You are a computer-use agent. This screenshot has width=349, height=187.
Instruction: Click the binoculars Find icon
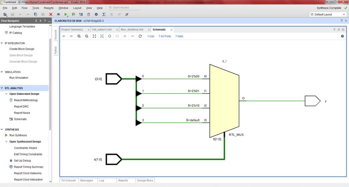tap(58, 14)
